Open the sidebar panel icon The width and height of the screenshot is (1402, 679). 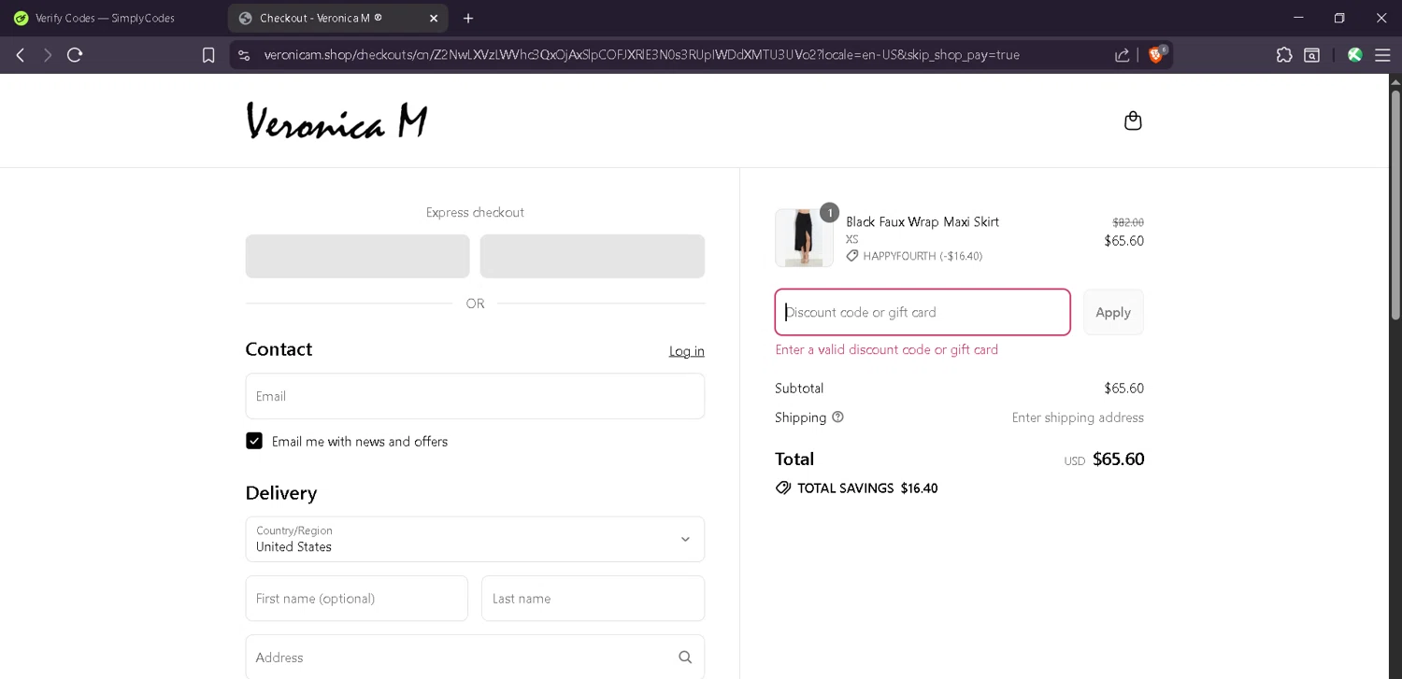coord(1312,55)
